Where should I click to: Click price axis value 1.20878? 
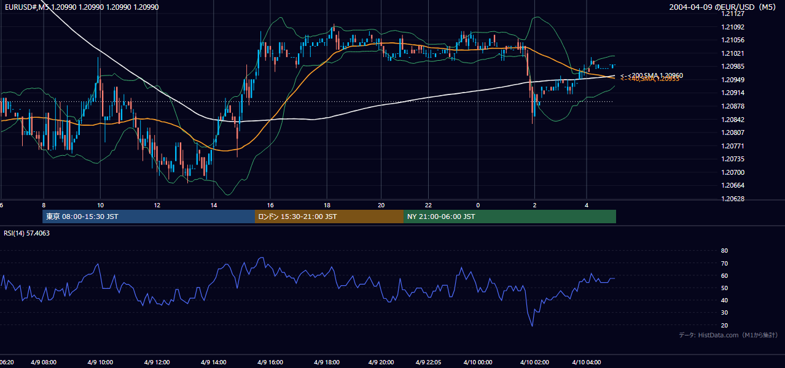click(x=732, y=106)
